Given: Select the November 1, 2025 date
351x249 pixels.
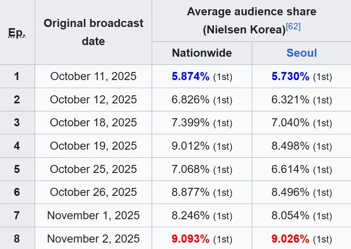Looking at the screenshot, I should [x=93, y=216].
